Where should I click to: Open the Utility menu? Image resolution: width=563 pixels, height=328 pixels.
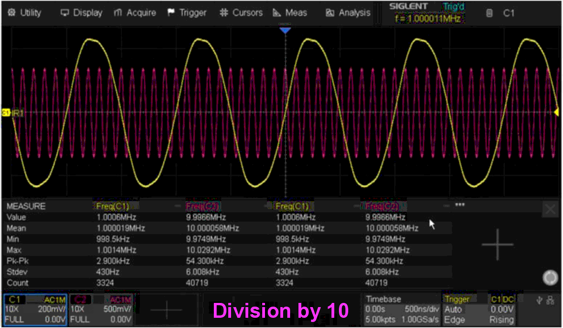click(x=25, y=13)
